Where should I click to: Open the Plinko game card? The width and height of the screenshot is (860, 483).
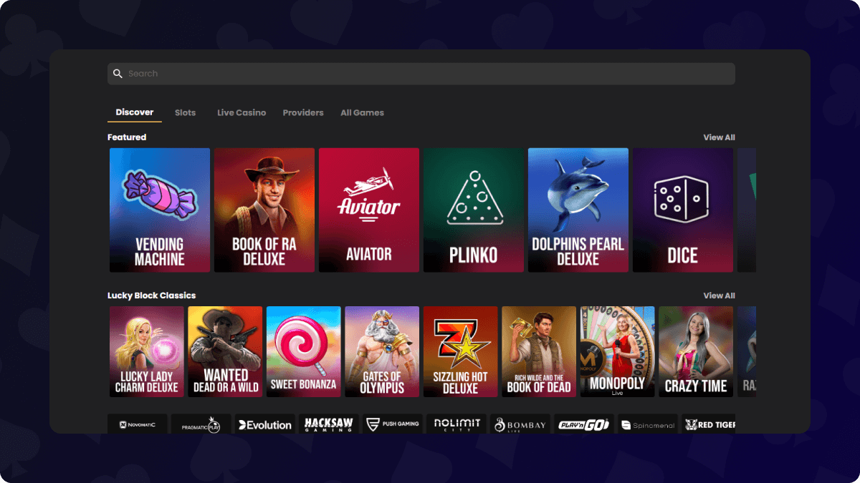click(x=474, y=210)
